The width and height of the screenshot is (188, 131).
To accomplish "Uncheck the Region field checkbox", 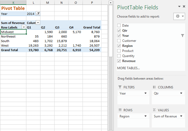I will [119, 46].
